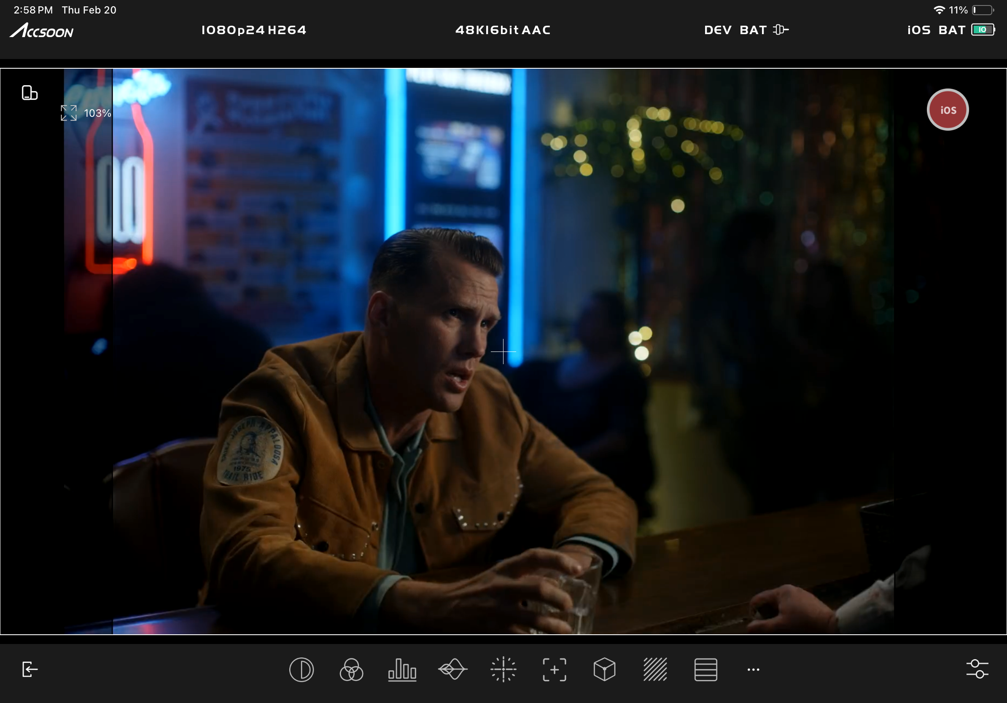Open the settings sliders icon
Screen dimensions: 1007x703
(977, 669)
